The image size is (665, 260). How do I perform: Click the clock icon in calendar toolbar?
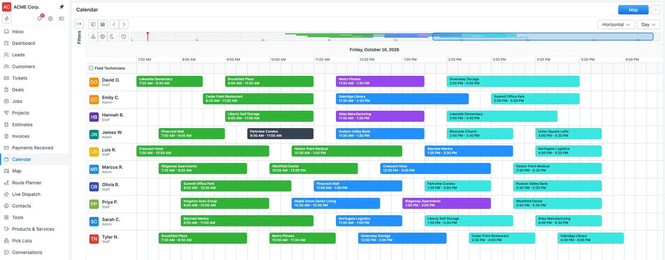pyautogui.click(x=124, y=36)
